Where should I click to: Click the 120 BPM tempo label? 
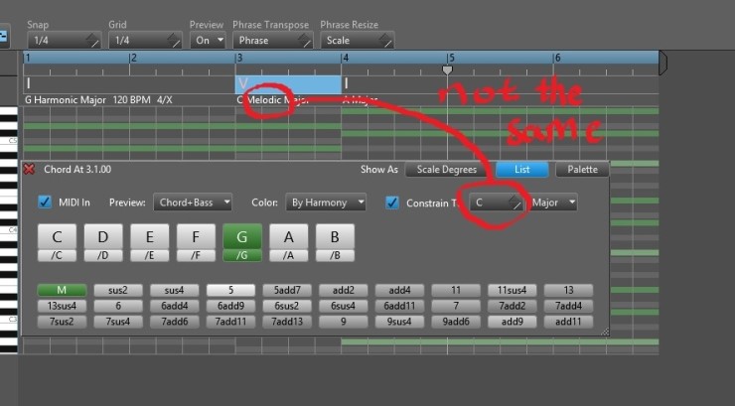[x=132, y=99]
